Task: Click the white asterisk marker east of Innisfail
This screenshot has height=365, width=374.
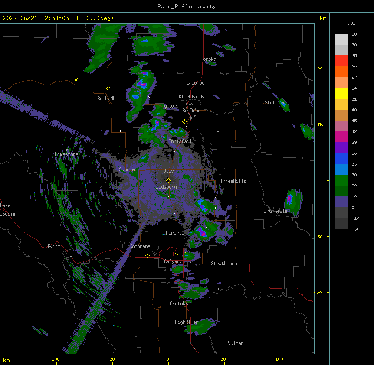Action: click(218, 132)
